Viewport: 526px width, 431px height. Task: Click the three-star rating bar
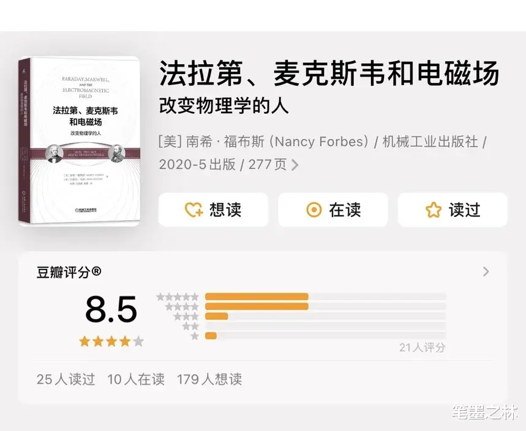pos(325,316)
